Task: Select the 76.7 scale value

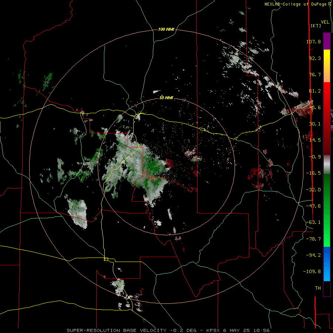Action: tap(315, 74)
